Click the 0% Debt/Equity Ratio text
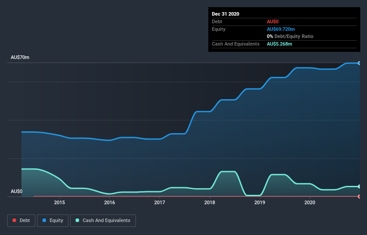367x235 pixels. (290, 36)
